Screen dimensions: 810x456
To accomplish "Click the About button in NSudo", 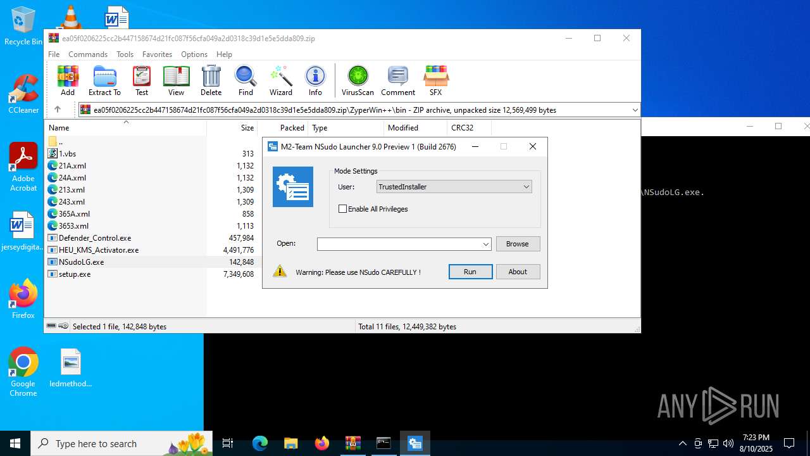I will pos(517,272).
